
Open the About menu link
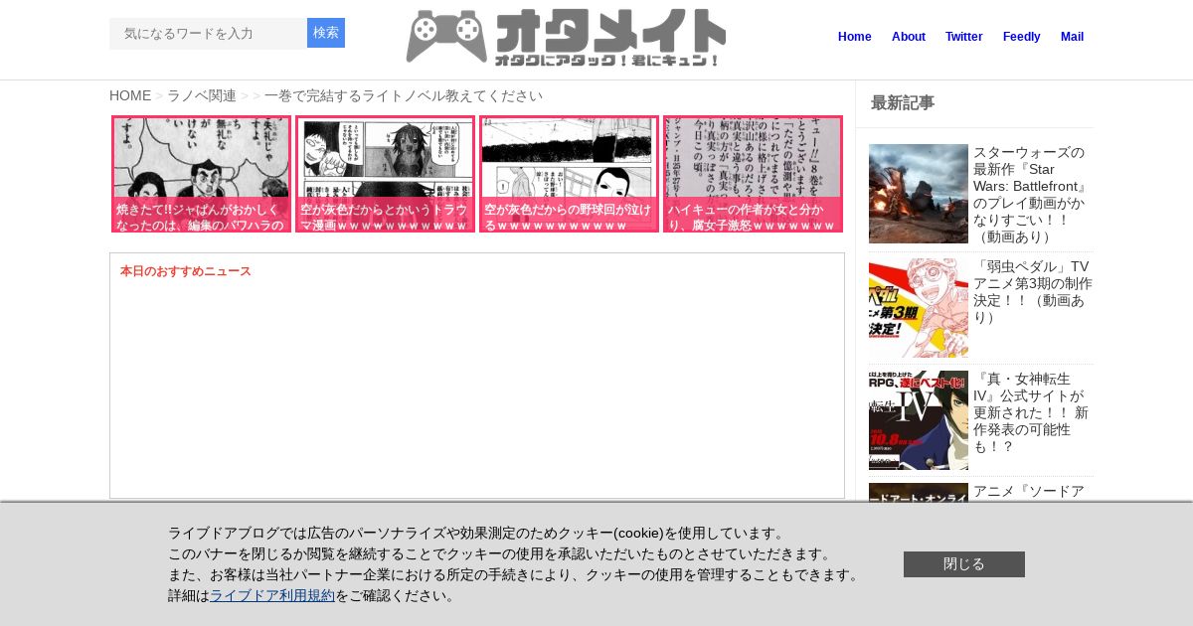point(909,37)
